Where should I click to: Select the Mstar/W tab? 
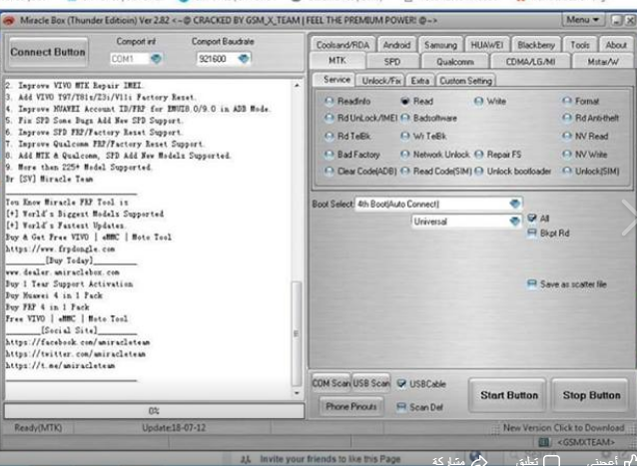603,62
